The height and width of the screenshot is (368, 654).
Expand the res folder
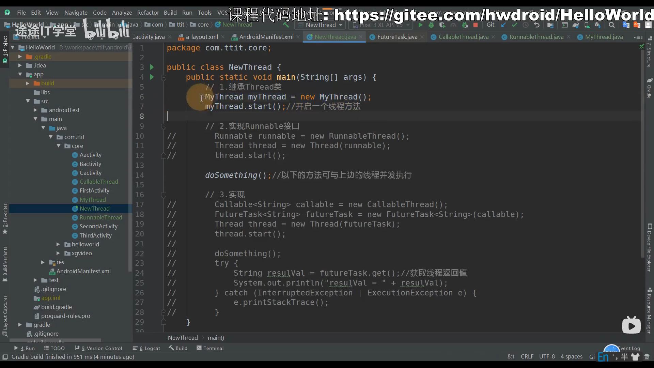(x=43, y=262)
